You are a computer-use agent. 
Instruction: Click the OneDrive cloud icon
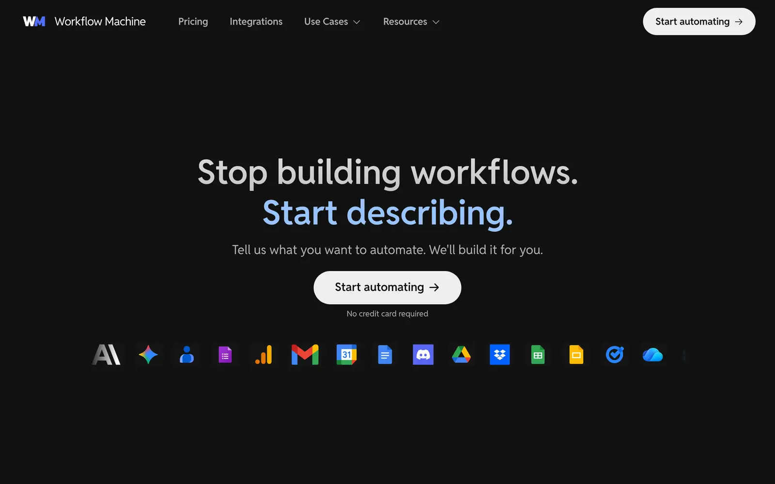point(653,355)
